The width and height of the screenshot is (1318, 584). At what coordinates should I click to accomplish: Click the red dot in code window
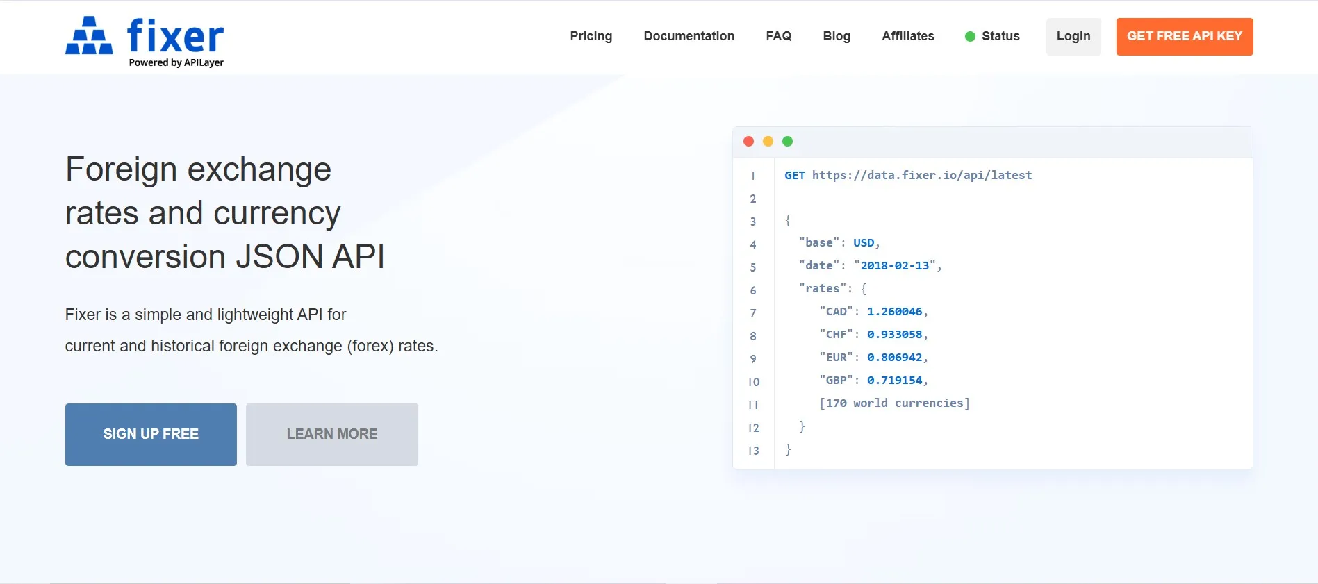[748, 142]
